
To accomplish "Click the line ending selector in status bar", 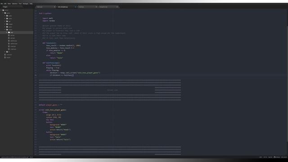I will tap(261, 157).
